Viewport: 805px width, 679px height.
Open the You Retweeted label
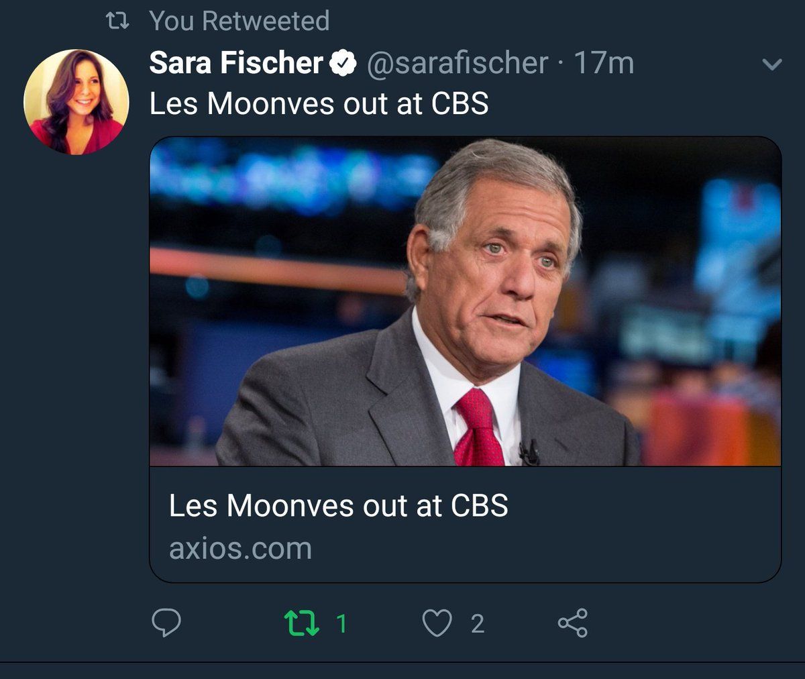239,21
